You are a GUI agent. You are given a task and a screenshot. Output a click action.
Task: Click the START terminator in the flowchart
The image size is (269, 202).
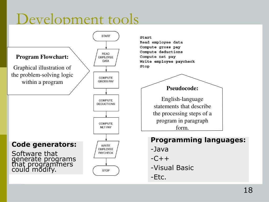coord(106,36)
